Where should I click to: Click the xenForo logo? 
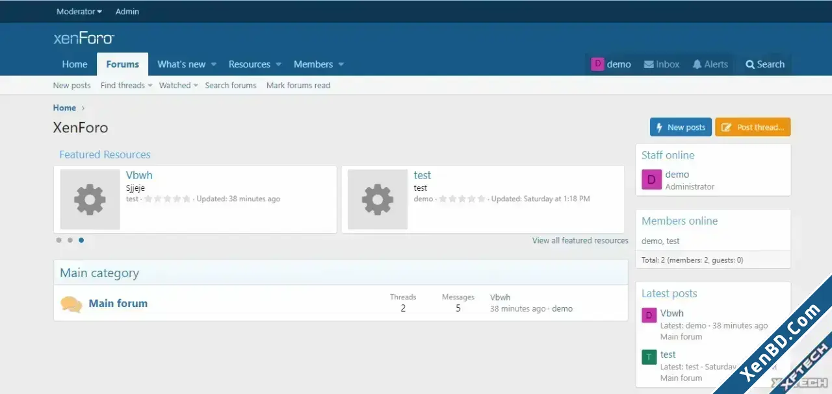[x=84, y=38]
